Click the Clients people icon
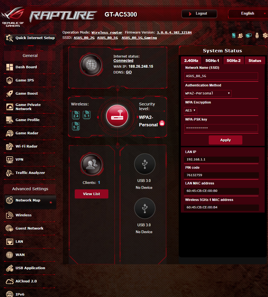 point(92,165)
